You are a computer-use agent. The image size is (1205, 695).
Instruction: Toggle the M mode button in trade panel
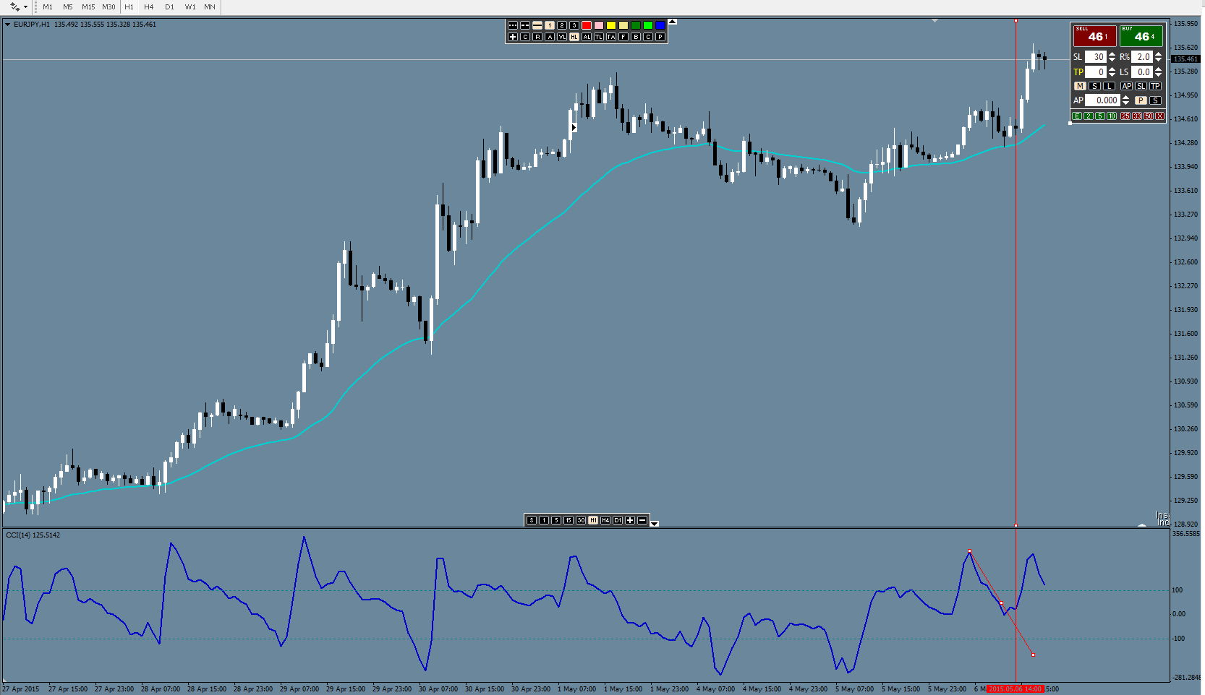coord(1080,86)
